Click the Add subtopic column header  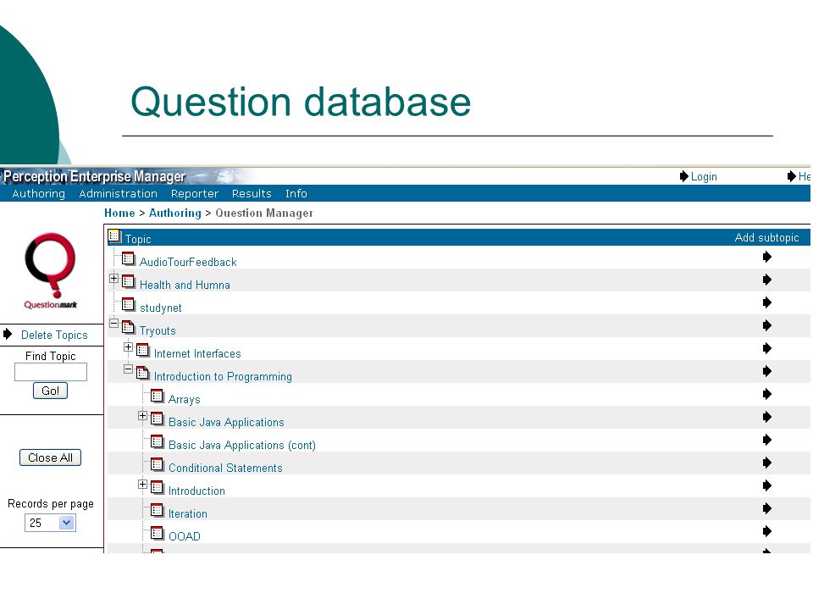click(767, 237)
